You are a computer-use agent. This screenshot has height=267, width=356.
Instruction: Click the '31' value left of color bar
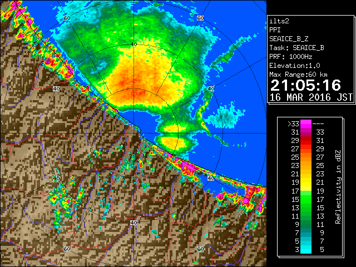tap(295, 132)
